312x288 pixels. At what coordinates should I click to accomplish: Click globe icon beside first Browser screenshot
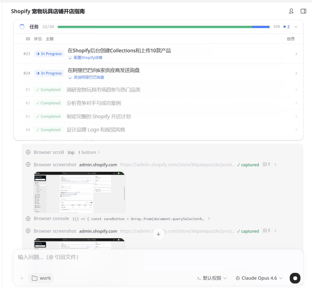click(x=28, y=165)
